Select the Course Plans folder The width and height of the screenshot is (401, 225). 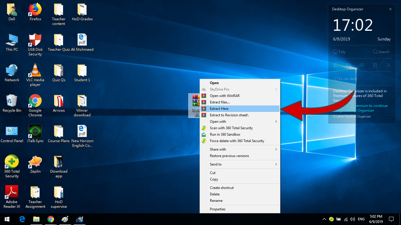[x=59, y=134]
